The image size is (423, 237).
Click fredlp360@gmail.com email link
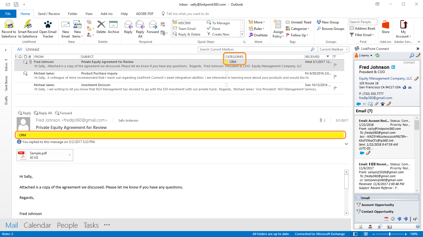pos(376,98)
